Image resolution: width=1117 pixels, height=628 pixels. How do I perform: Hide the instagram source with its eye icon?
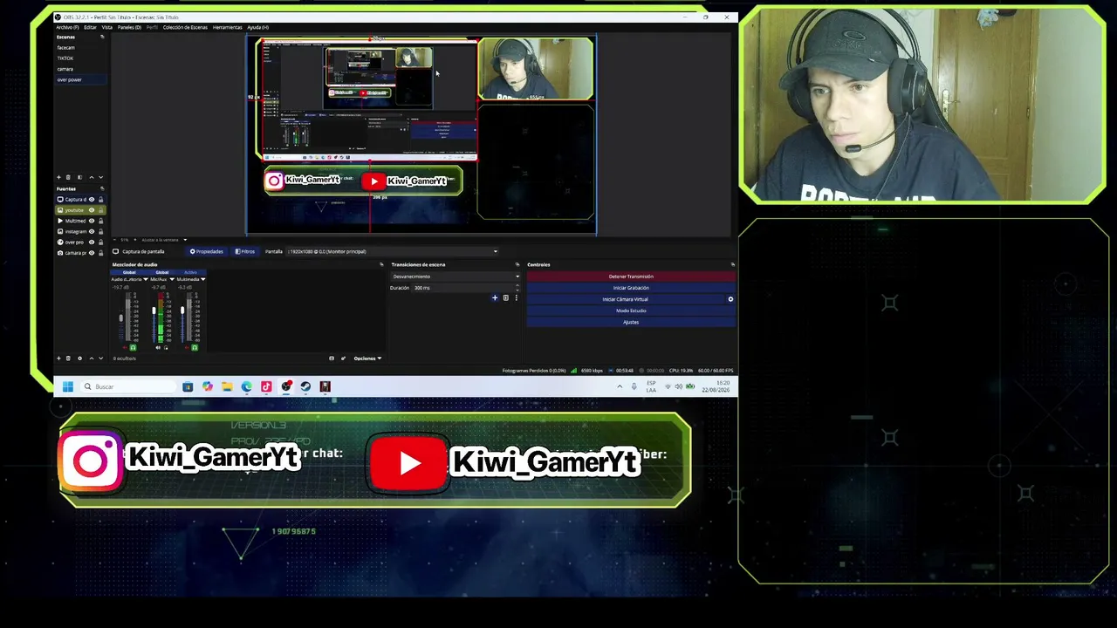point(92,231)
